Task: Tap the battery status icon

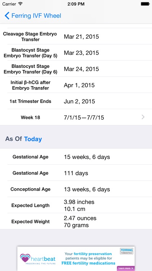Action: 145,4
